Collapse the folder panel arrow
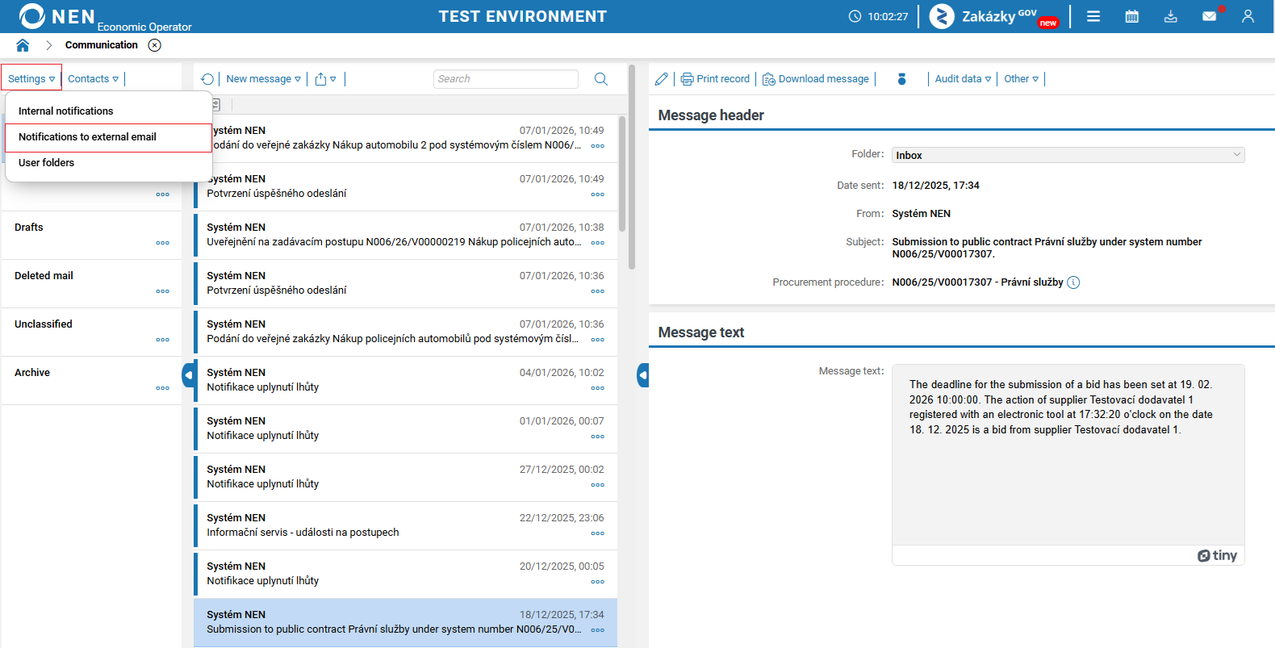The image size is (1275, 648). pos(188,375)
